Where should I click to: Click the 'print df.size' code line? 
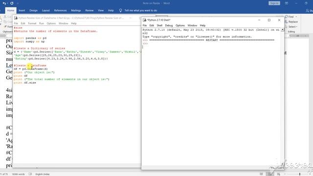pyautogui.click(x=25, y=83)
